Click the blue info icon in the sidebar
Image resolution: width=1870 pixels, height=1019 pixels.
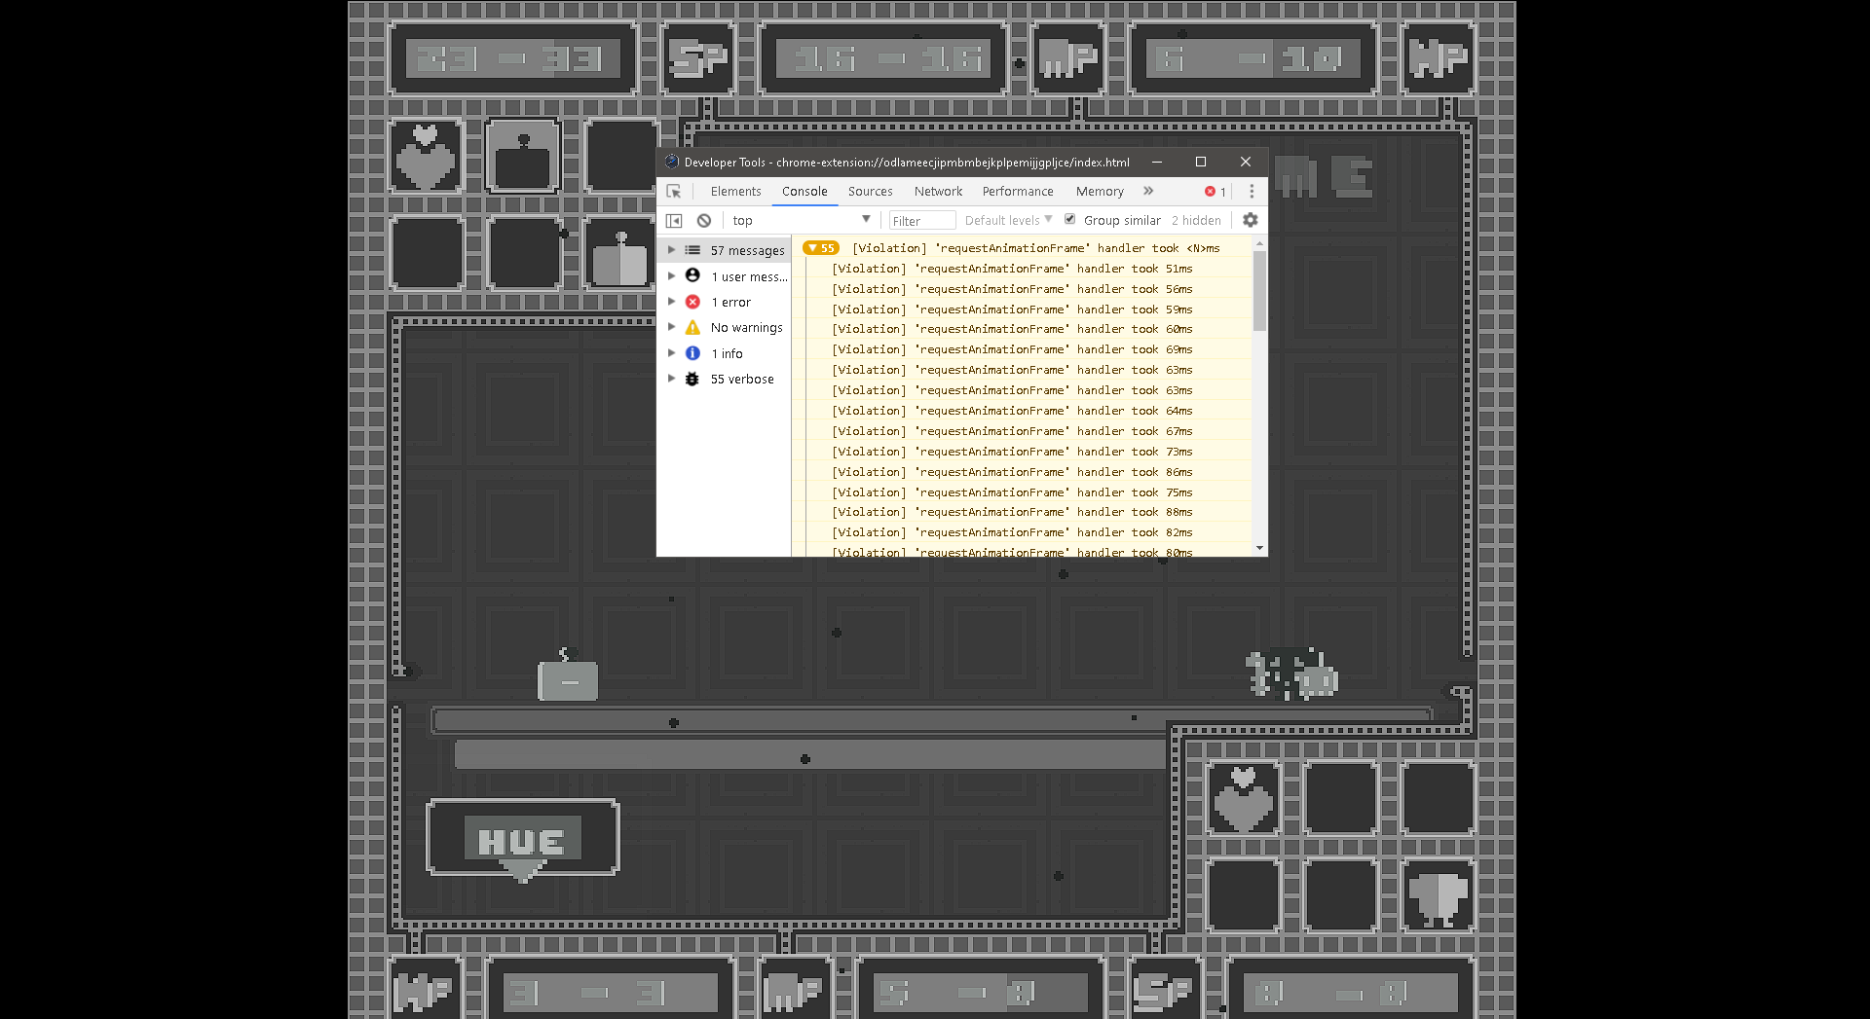click(x=692, y=353)
